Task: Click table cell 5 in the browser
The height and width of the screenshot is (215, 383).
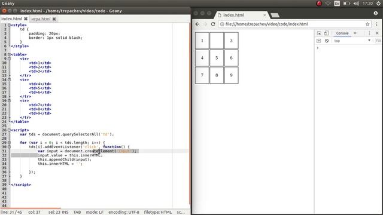Action: [217, 58]
